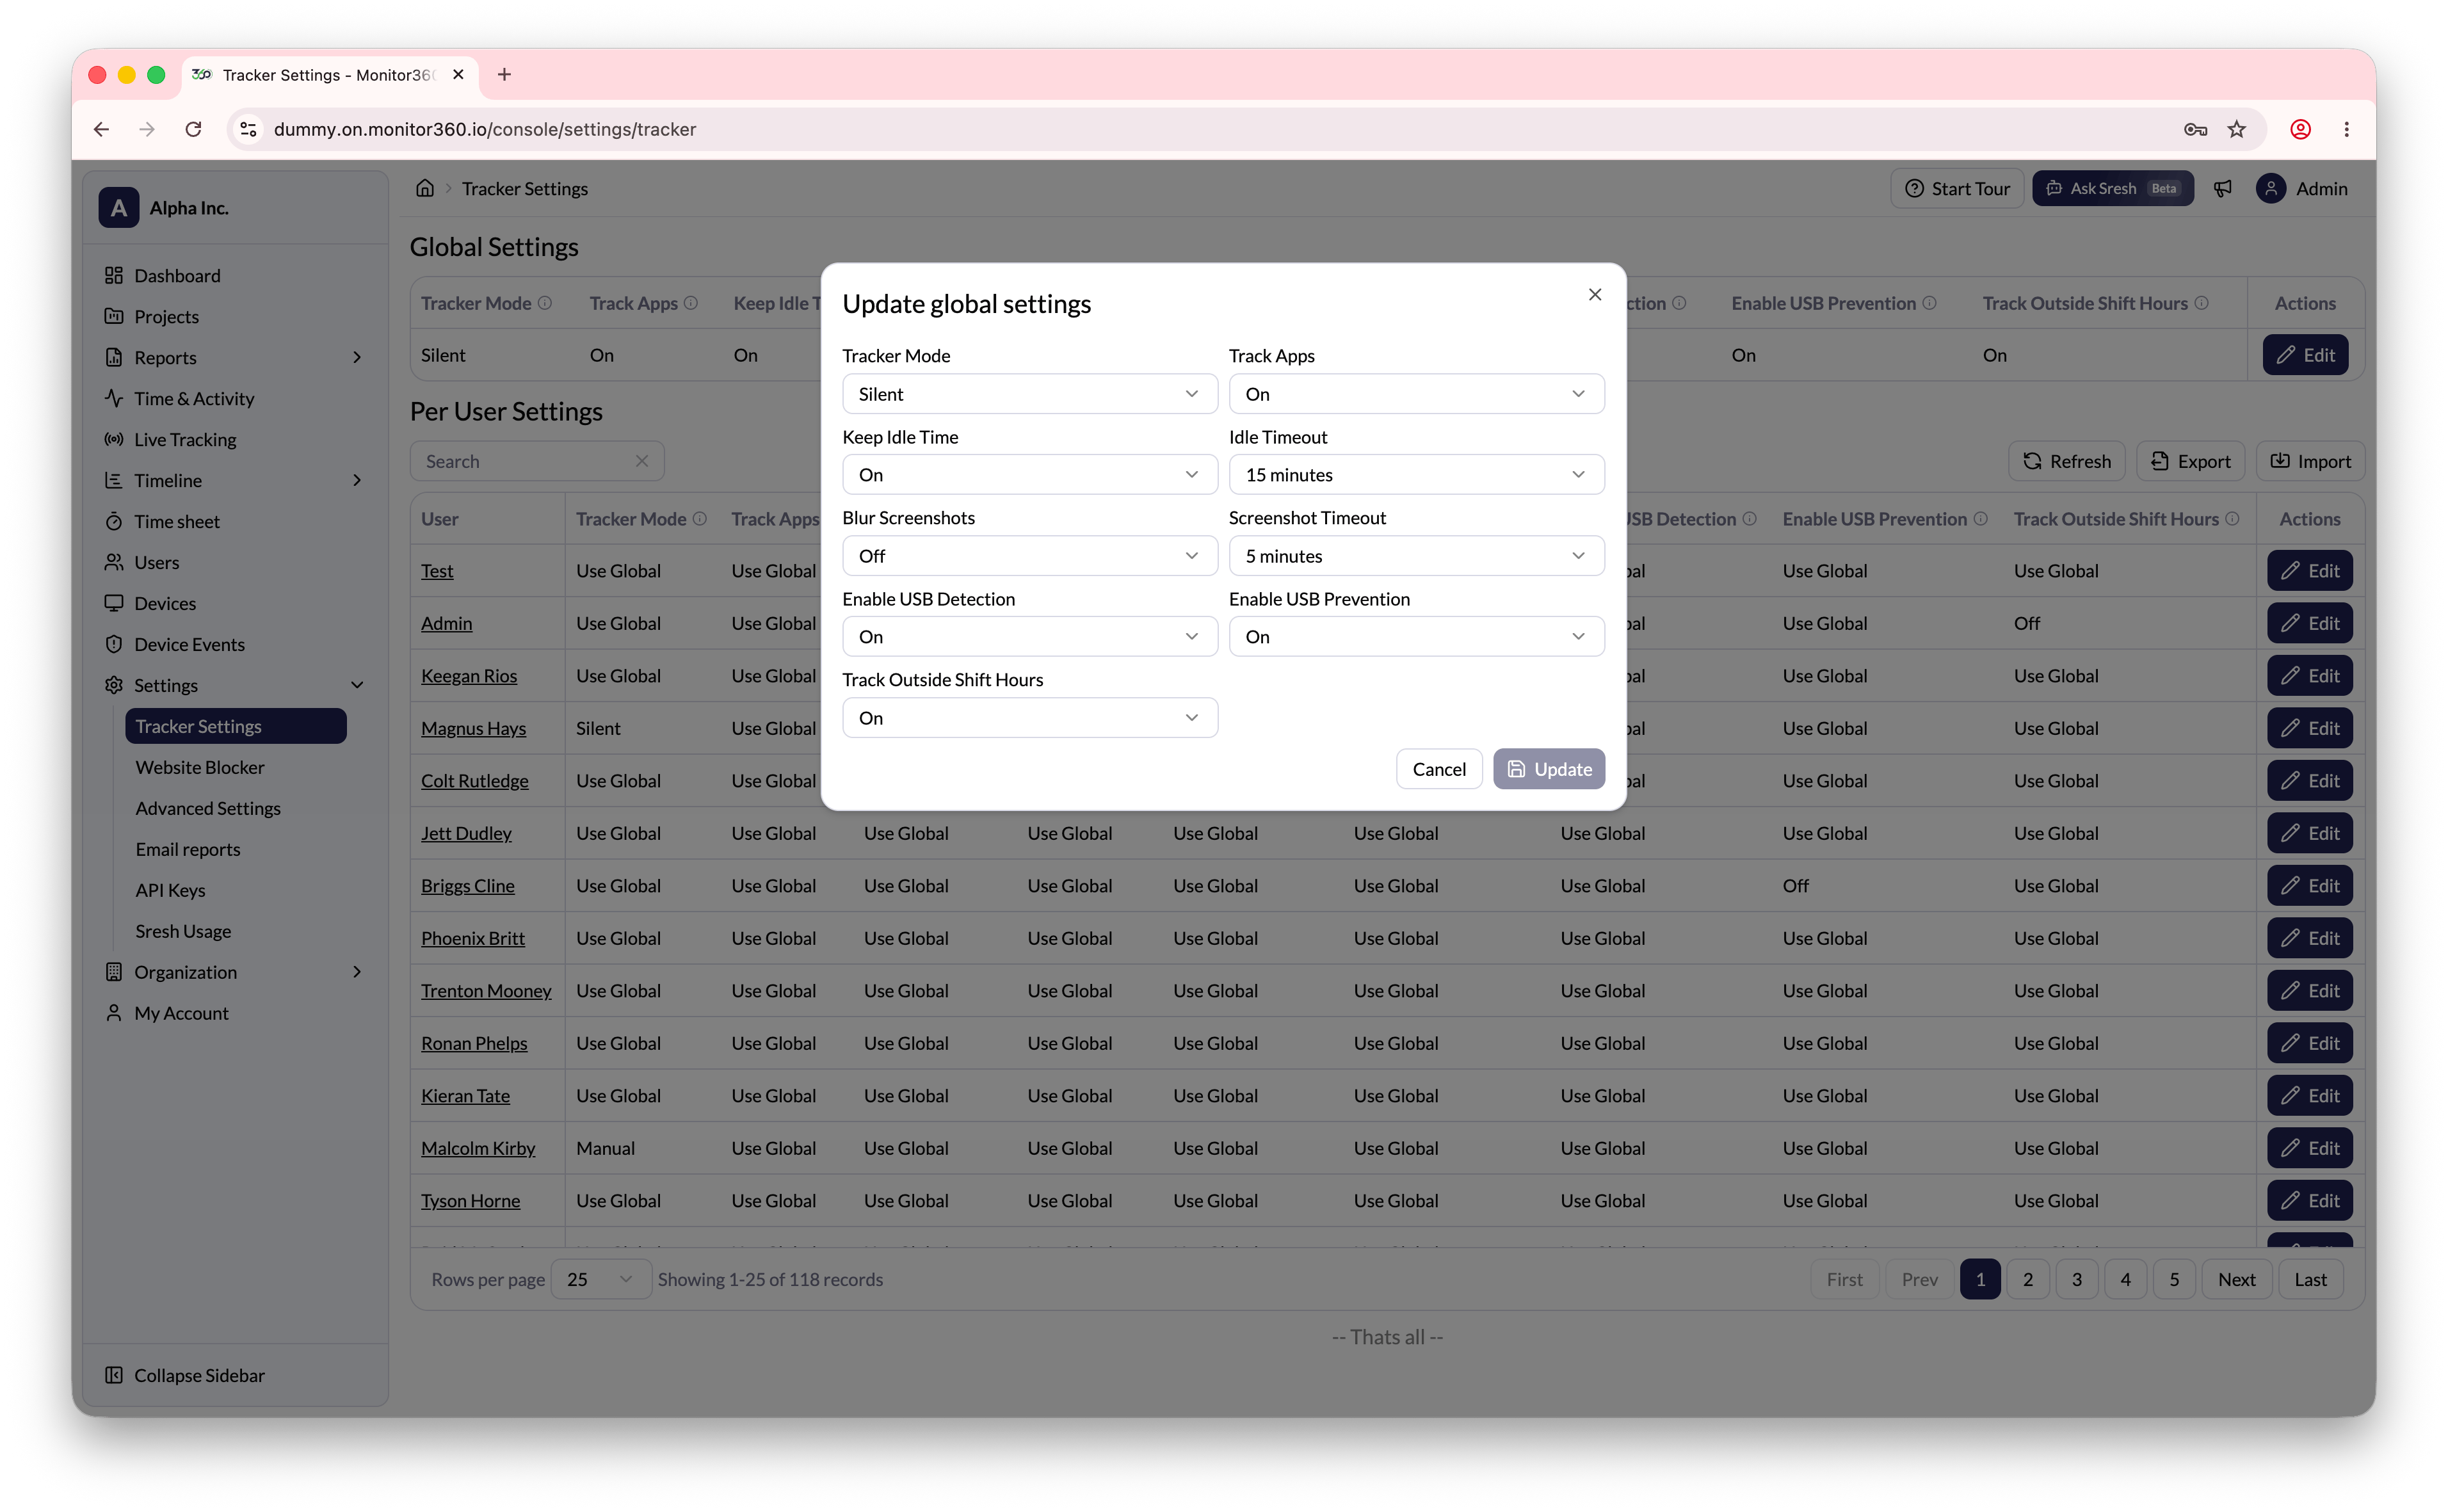Click the Refresh button

pyautogui.click(x=2067, y=461)
